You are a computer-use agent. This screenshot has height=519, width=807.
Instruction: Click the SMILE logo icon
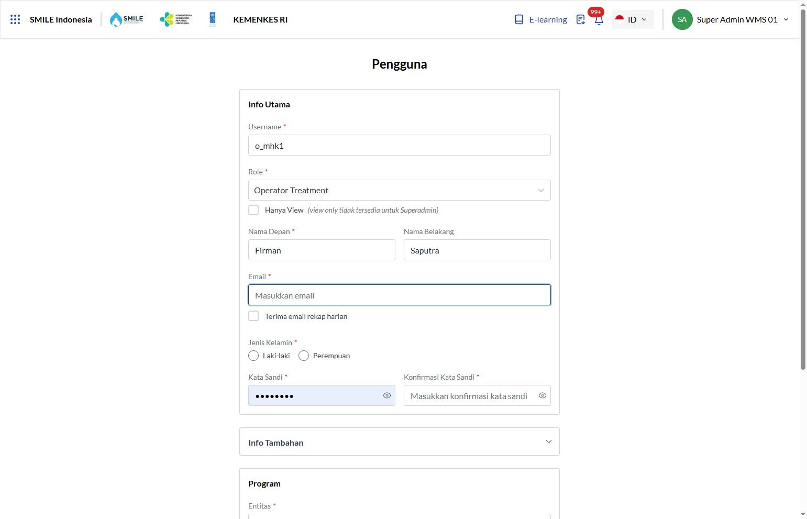126,19
